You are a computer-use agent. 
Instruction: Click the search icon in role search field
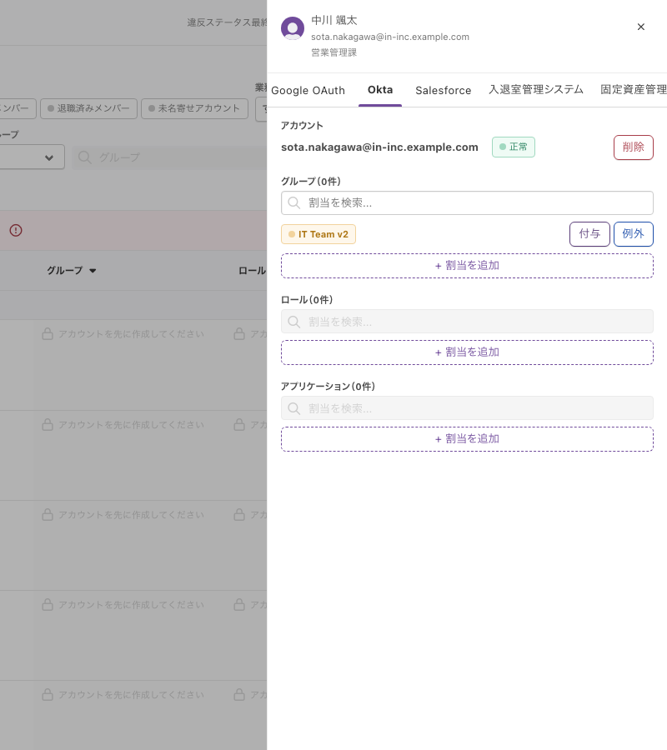coord(293,322)
